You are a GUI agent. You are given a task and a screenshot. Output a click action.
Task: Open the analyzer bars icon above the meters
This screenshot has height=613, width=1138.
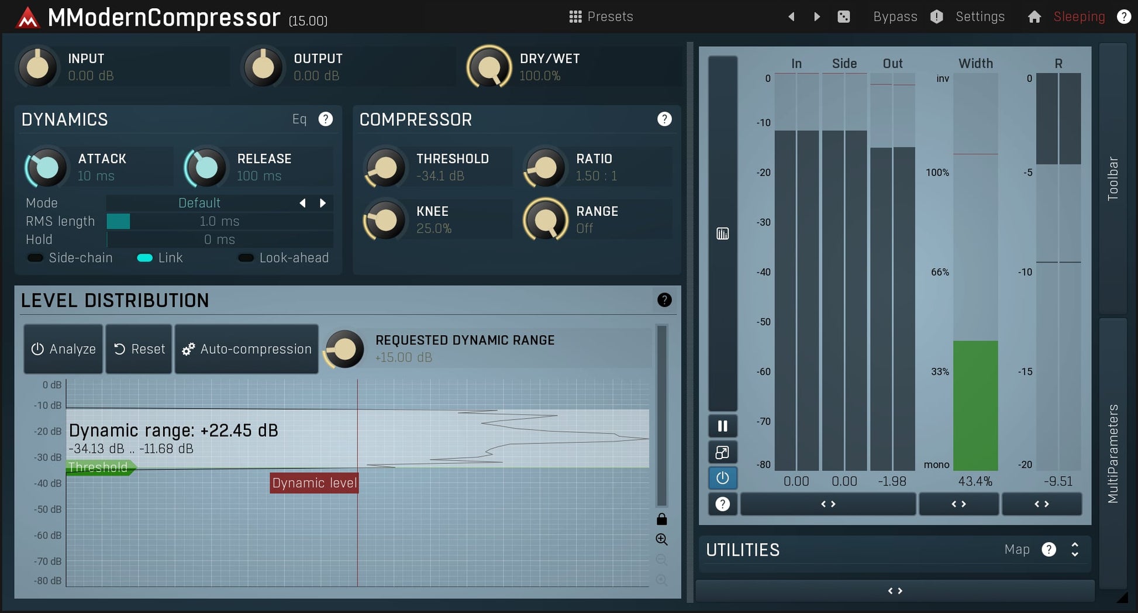723,233
